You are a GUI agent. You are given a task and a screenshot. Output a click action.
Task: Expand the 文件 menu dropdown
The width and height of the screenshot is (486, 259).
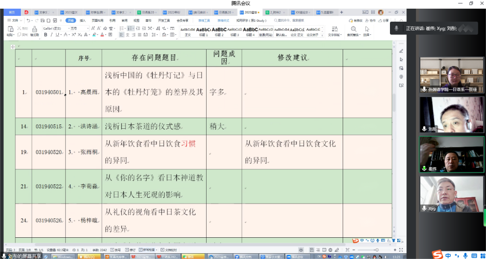point(15,21)
